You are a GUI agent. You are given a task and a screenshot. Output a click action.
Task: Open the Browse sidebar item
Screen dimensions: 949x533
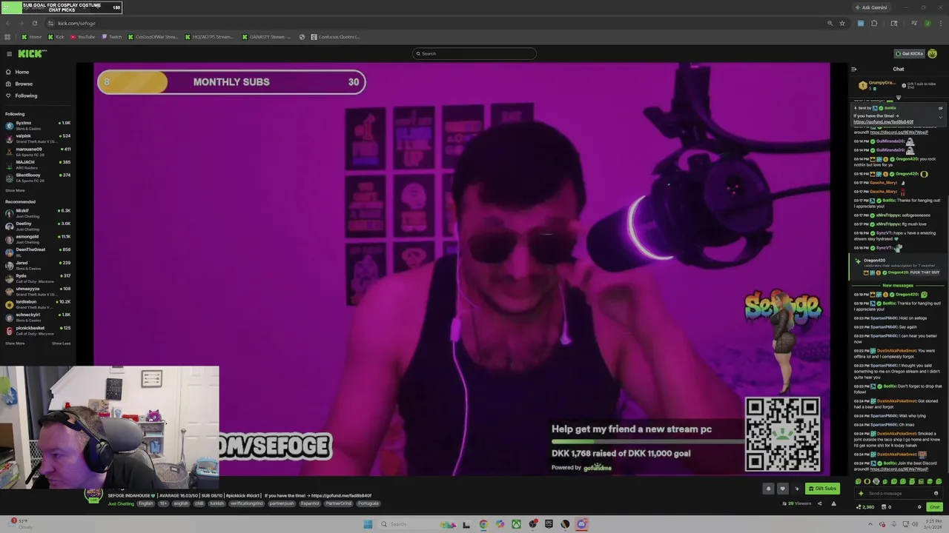[x=24, y=84]
